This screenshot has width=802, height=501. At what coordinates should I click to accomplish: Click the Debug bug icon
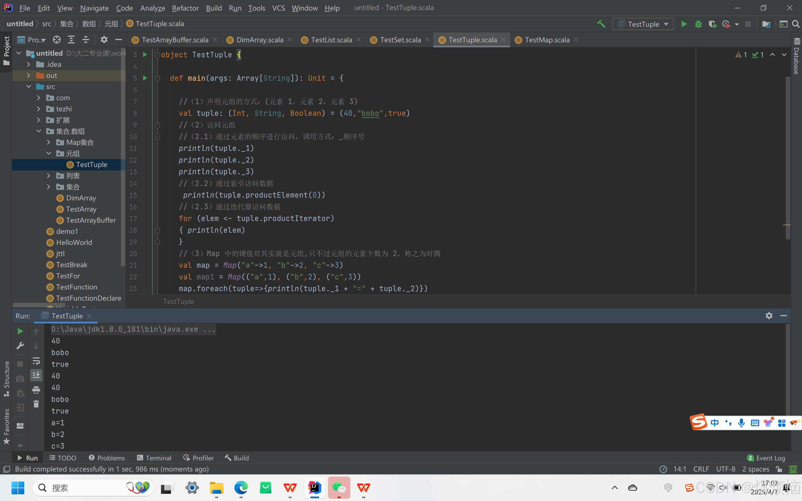(698, 24)
